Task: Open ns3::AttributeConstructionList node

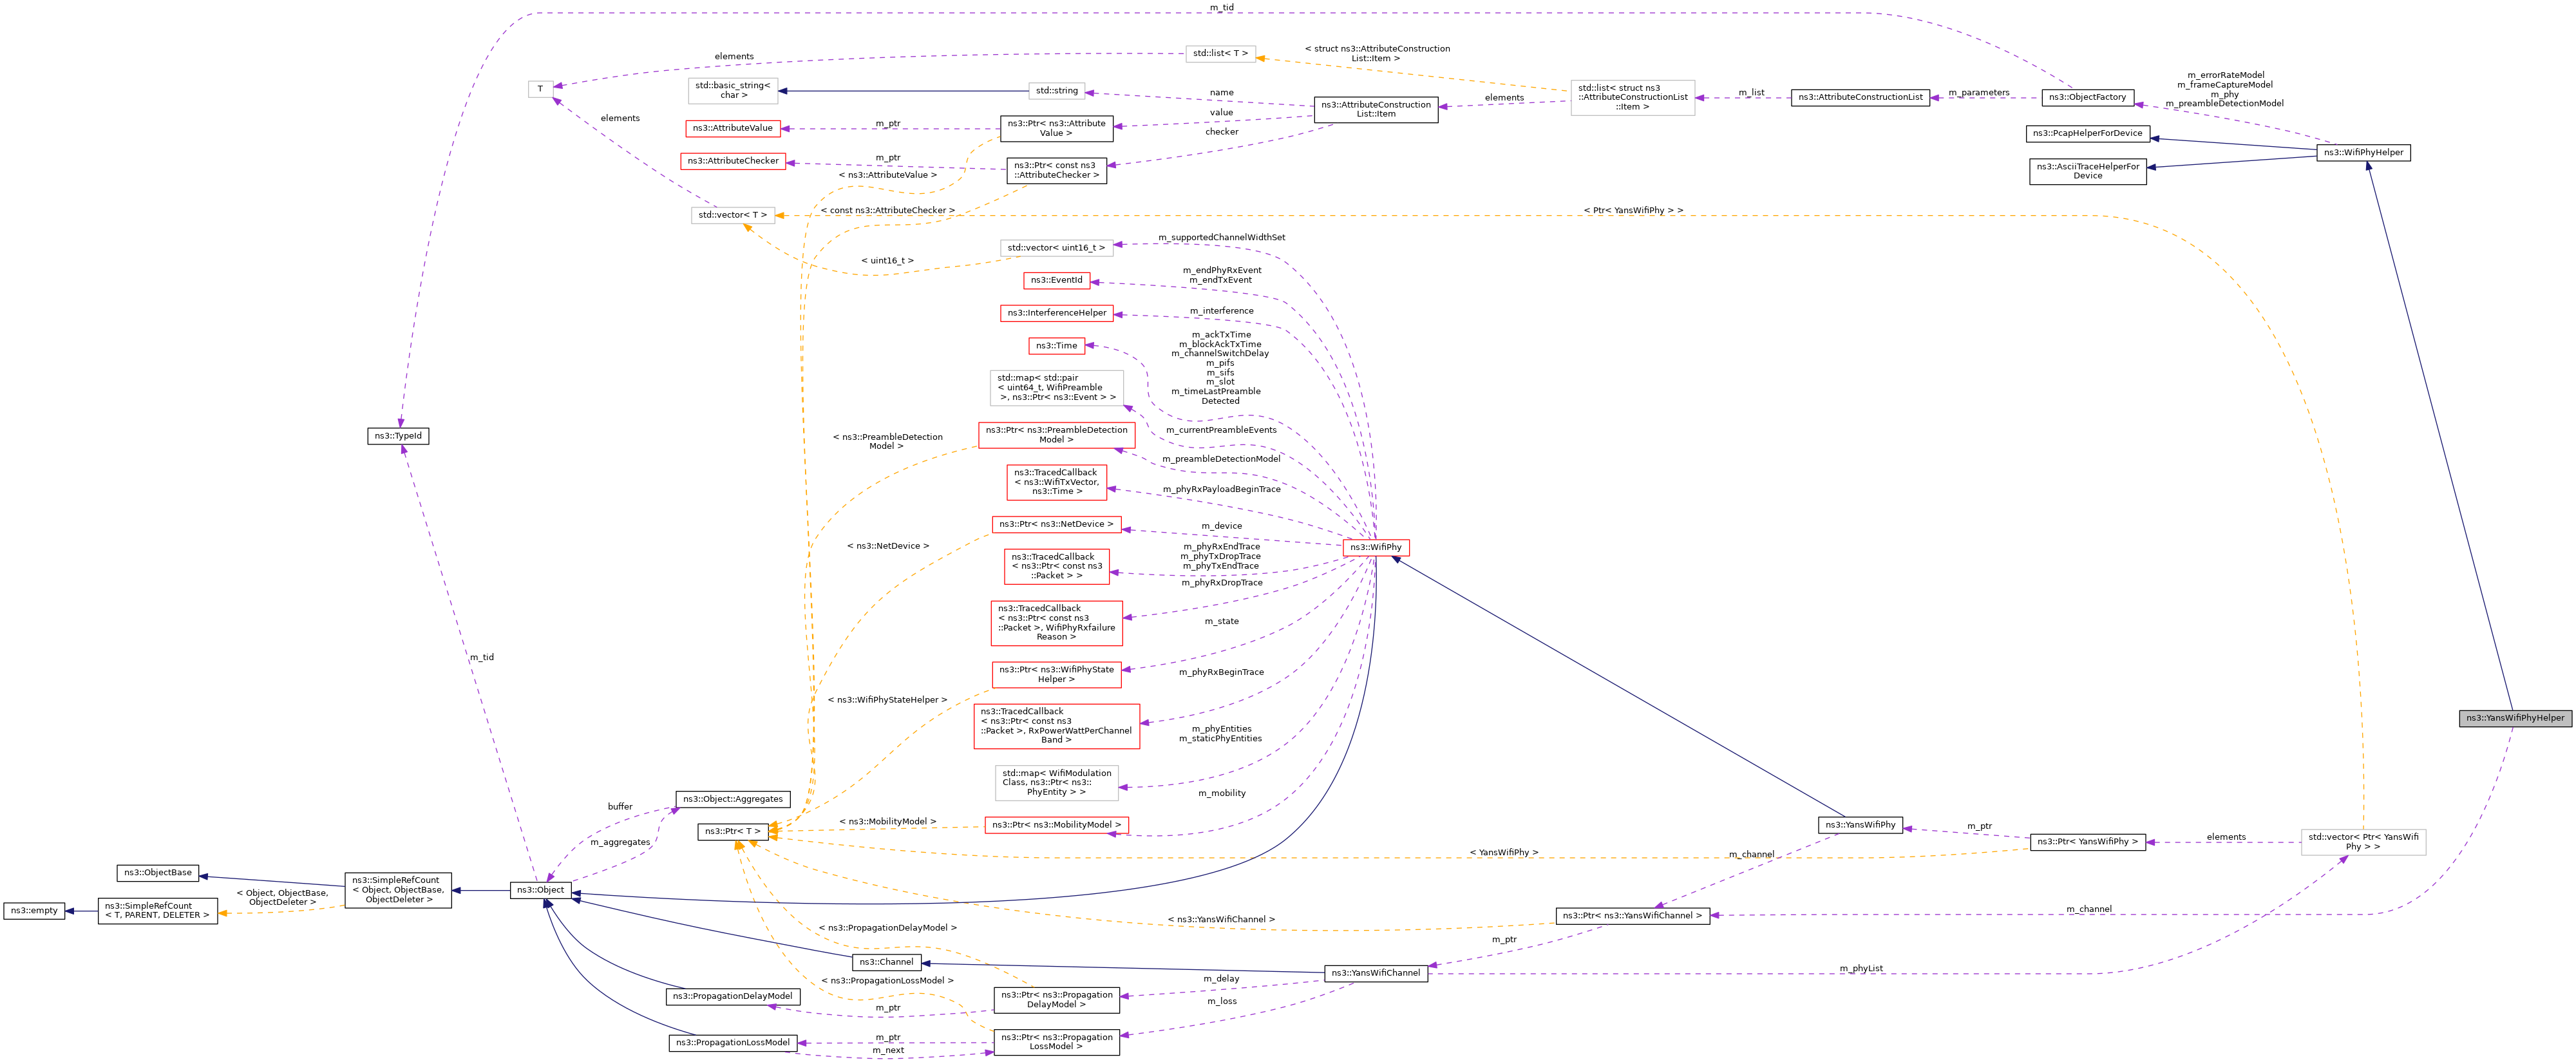Action: [x=1860, y=97]
